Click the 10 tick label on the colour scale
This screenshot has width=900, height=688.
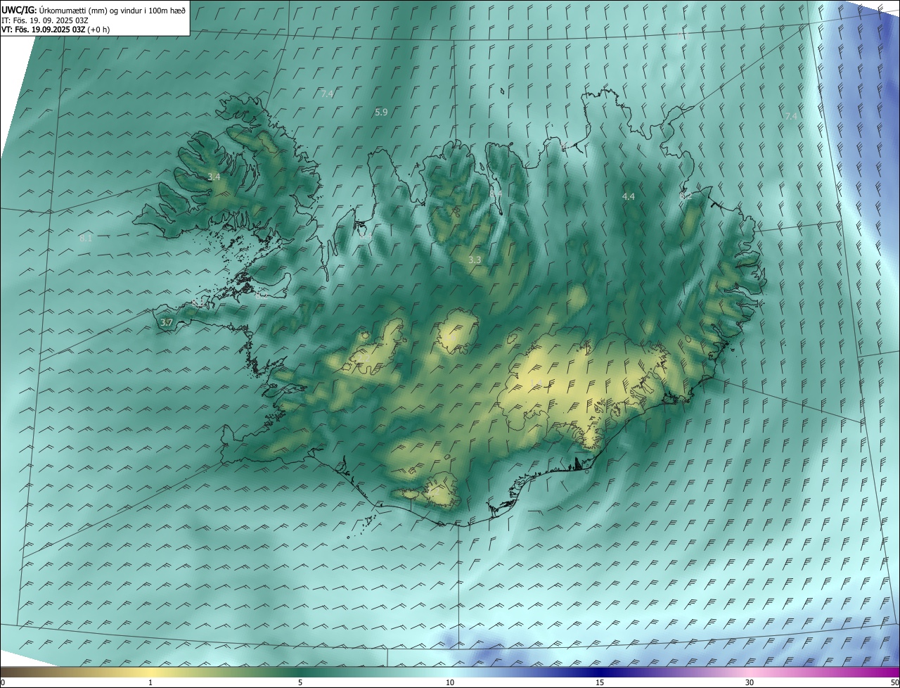(450, 683)
